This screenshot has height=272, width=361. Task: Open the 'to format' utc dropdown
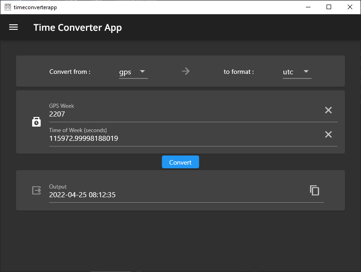[297, 72]
